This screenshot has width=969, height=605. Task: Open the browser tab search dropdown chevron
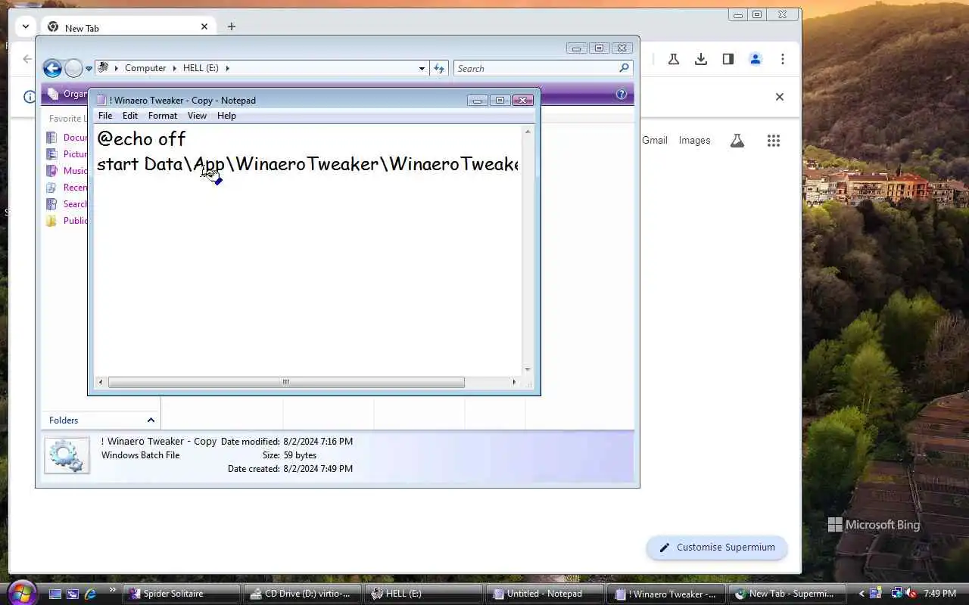point(26,26)
